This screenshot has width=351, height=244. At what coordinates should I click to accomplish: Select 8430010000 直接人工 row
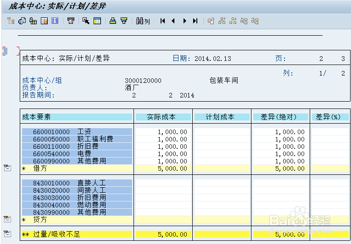(x=77, y=183)
